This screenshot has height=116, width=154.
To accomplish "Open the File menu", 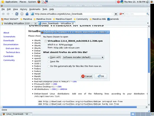I will (x=3, y=9).
